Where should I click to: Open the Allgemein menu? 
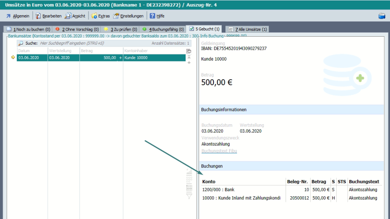[x=18, y=16]
